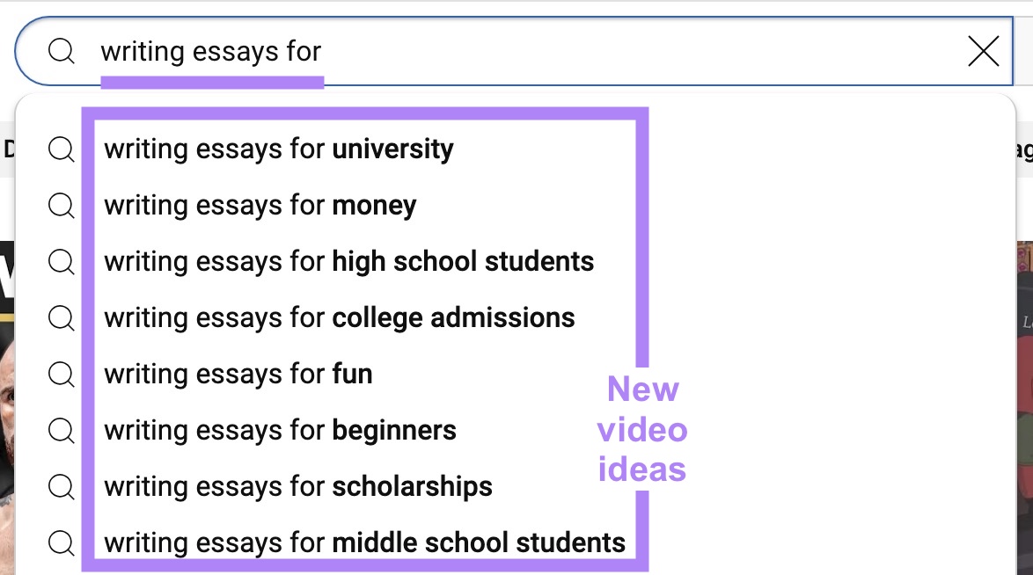Select the suggestion "writing essays for money"
Viewport: 1033px width, 575px height.
[260, 206]
